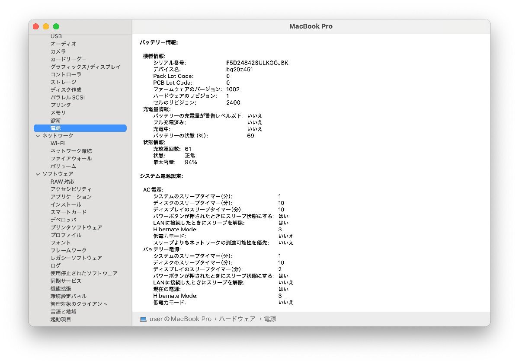The width and height of the screenshot is (519, 364).
Task: Click the AC電源 subheading
Action: [x=153, y=189]
